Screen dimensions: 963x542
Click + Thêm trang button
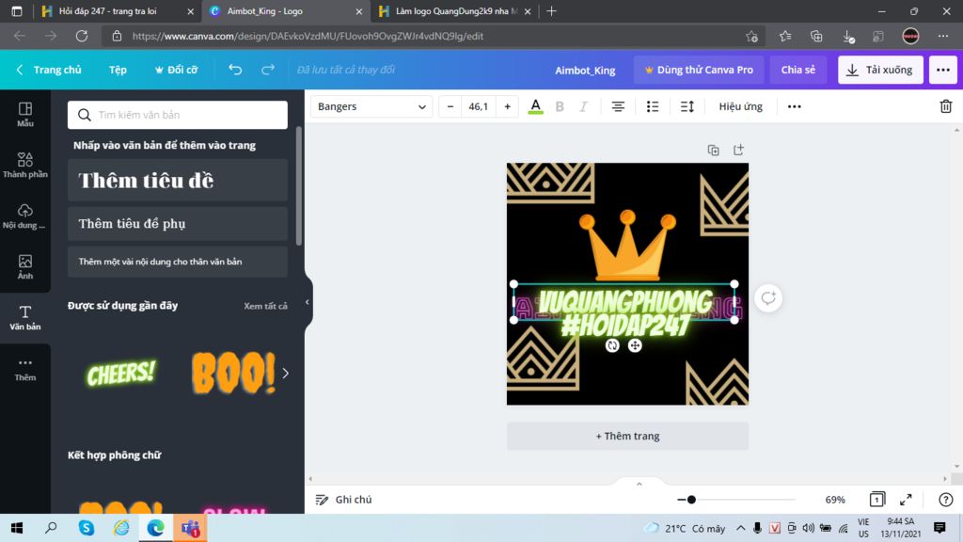pyautogui.click(x=627, y=436)
